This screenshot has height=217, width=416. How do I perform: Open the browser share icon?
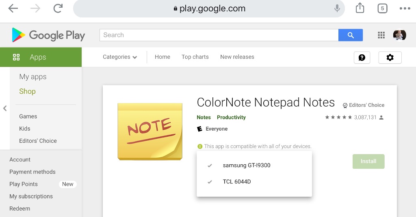coord(360,8)
